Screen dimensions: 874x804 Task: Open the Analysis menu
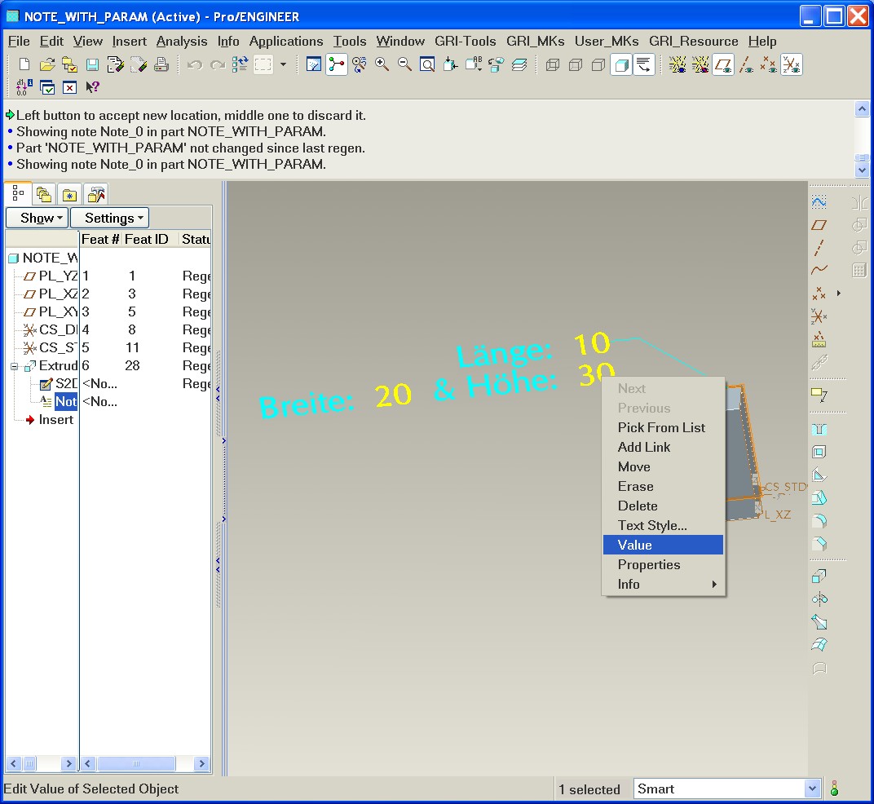pyautogui.click(x=182, y=42)
